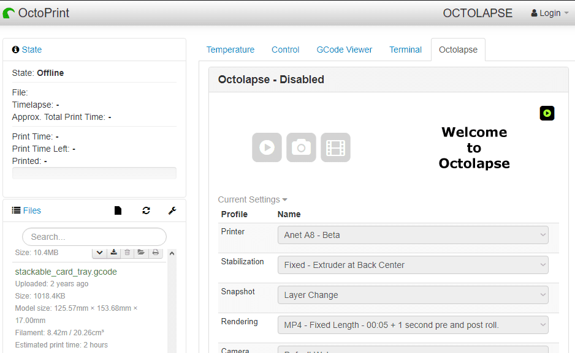Open the Snapshot profile dropdown
This screenshot has height=353, width=575.
point(413,295)
